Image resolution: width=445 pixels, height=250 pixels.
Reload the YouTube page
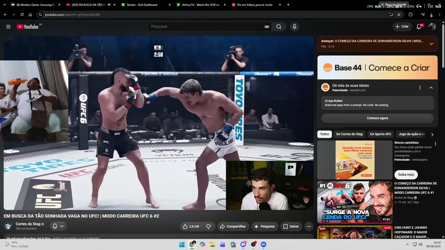click(22, 15)
